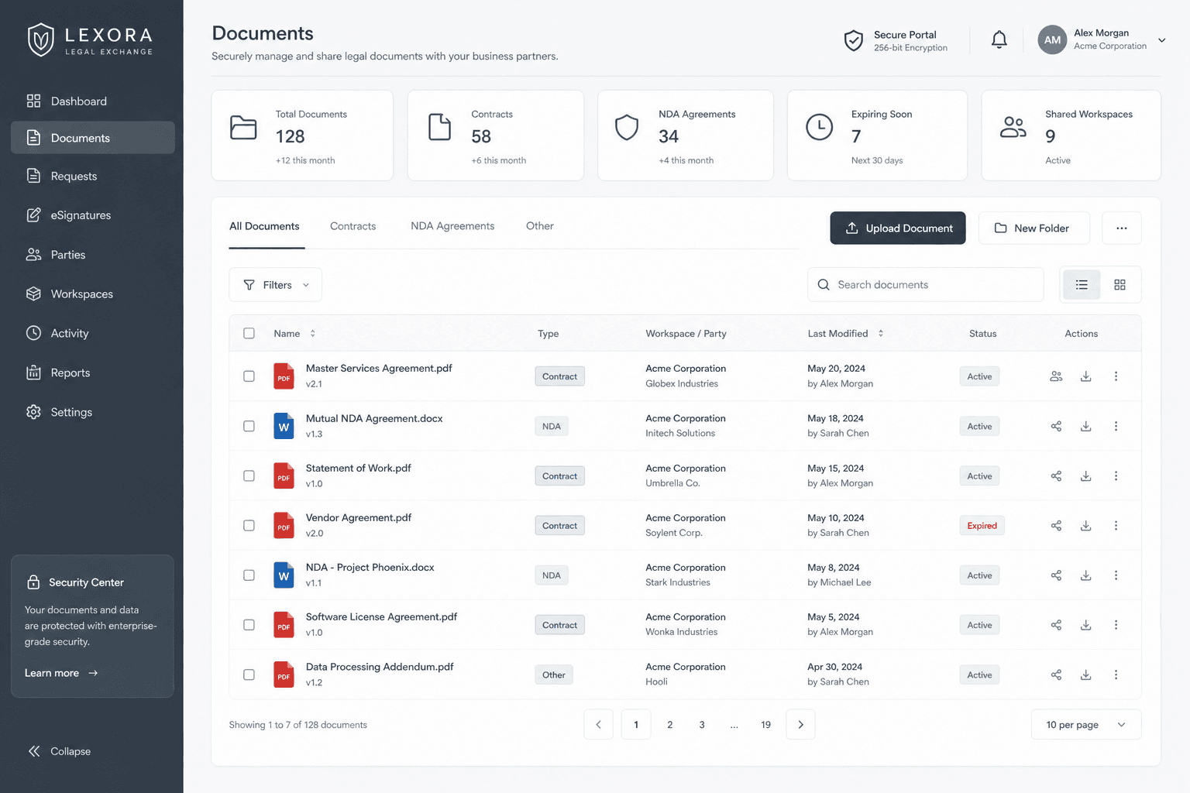This screenshot has width=1190, height=793.
Task: Expand the Filters dropdown
Action: (x=275, y=285)
